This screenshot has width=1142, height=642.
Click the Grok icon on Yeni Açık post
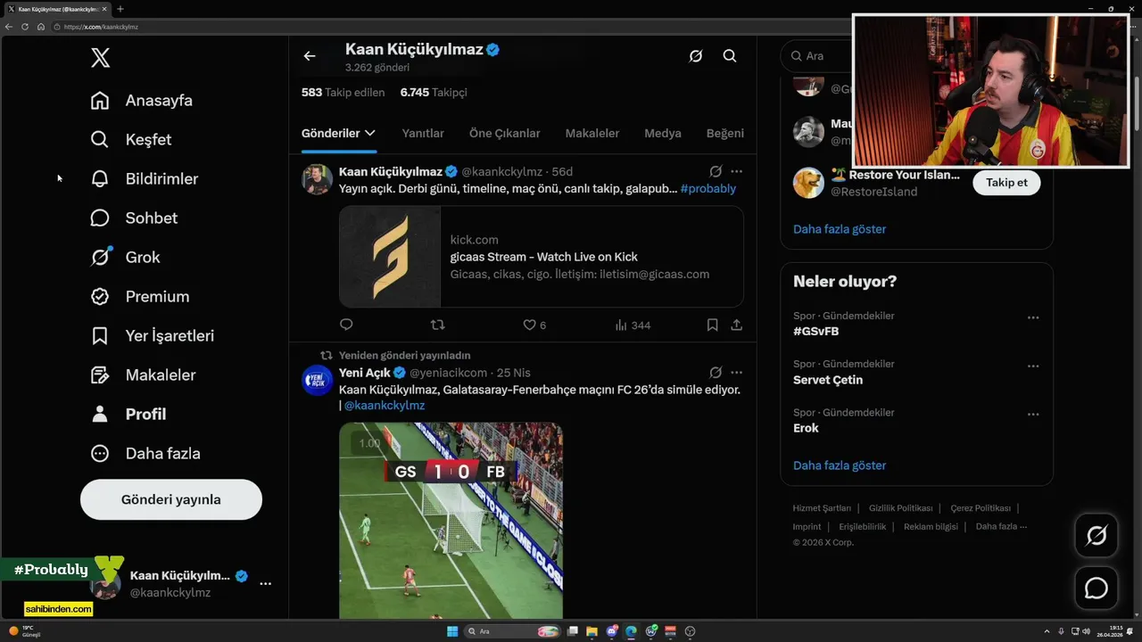click(x=716, y=373)
